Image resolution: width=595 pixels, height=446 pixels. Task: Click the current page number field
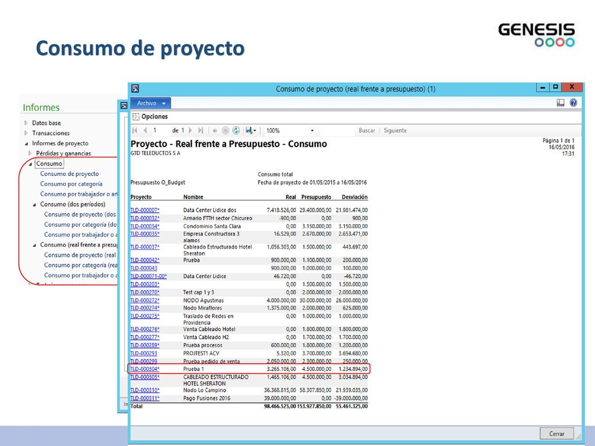coord(160,131)
